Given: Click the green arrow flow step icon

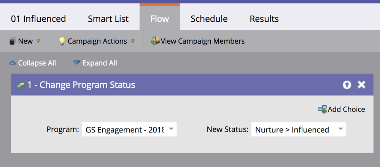Looking at the screenshot, I should (x=21, y=85).
